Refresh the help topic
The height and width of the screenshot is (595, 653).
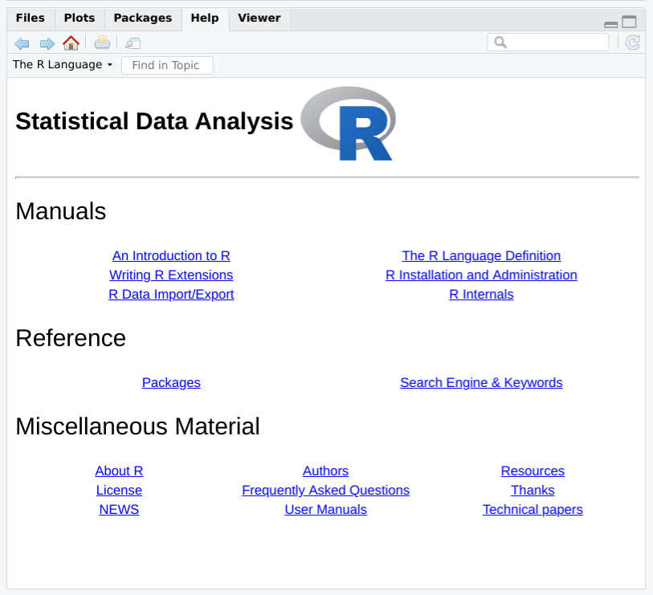[x=632, y=43]
